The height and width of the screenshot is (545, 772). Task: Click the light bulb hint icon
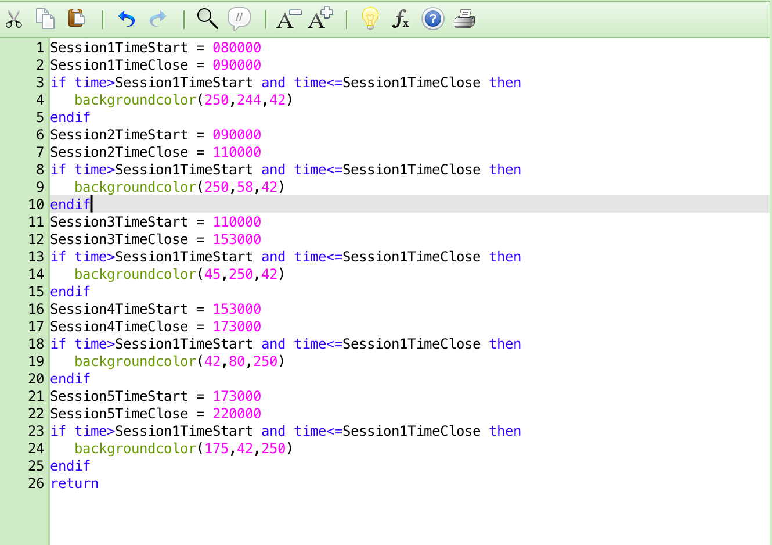(370, 19)
